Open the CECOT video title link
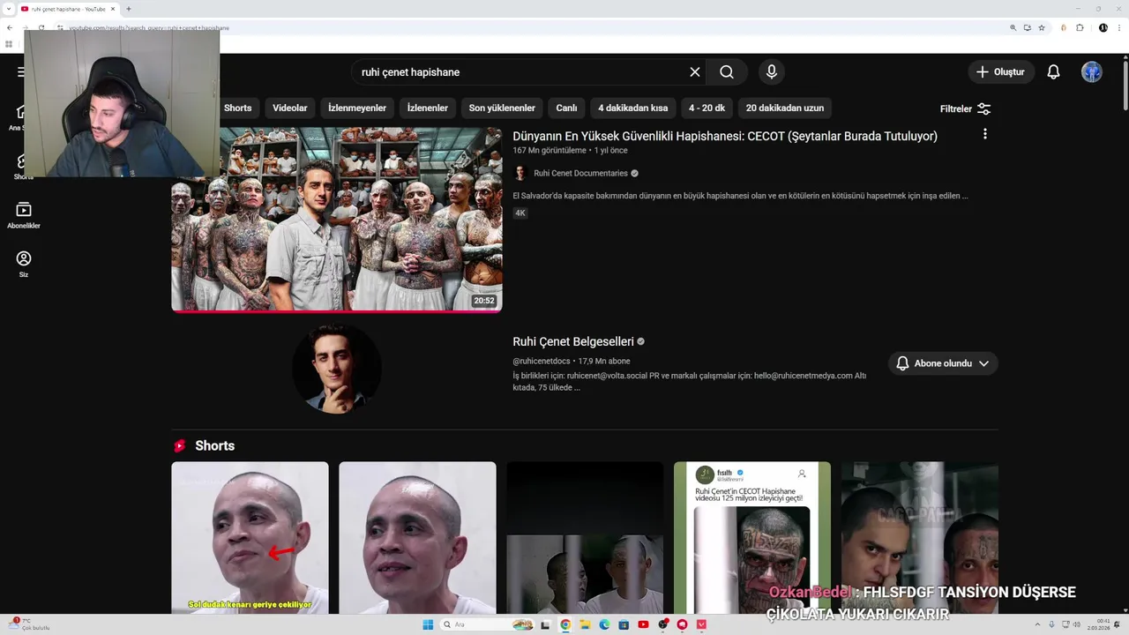Image resolution: width=1129 pixels, height=635 pixels. pyautogui.click(x=725, y=136)
